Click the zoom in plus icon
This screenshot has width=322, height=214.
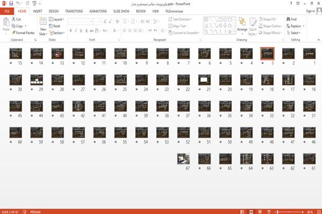point(303,212)
